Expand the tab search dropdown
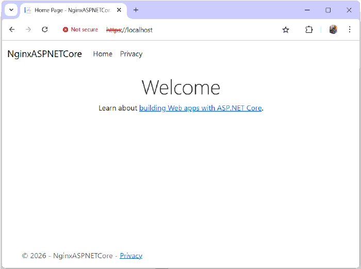Viewport: 361px width, 269px height. pos(11,10)
